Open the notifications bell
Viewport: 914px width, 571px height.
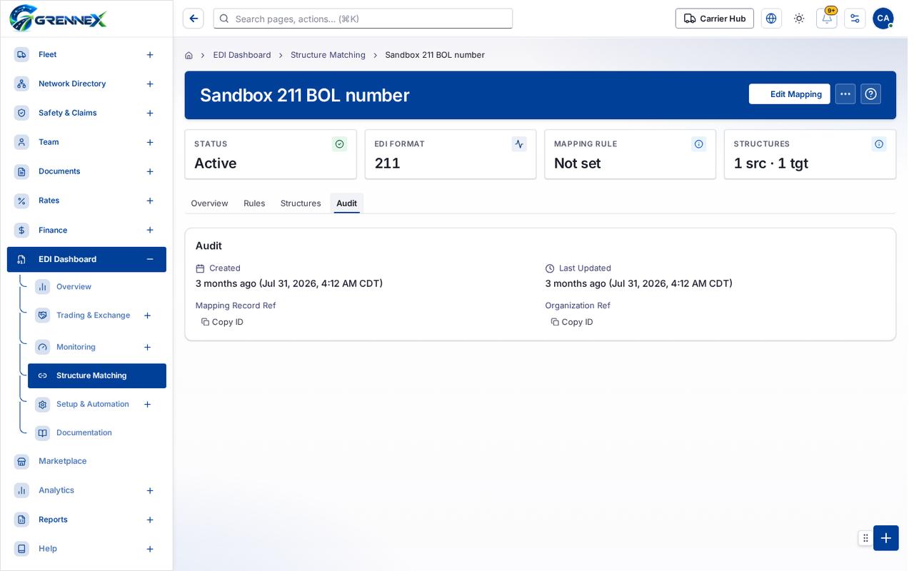[827, 19]
